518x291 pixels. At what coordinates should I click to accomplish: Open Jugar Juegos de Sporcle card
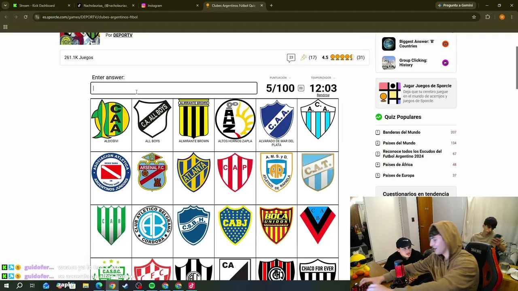[416, 93]
